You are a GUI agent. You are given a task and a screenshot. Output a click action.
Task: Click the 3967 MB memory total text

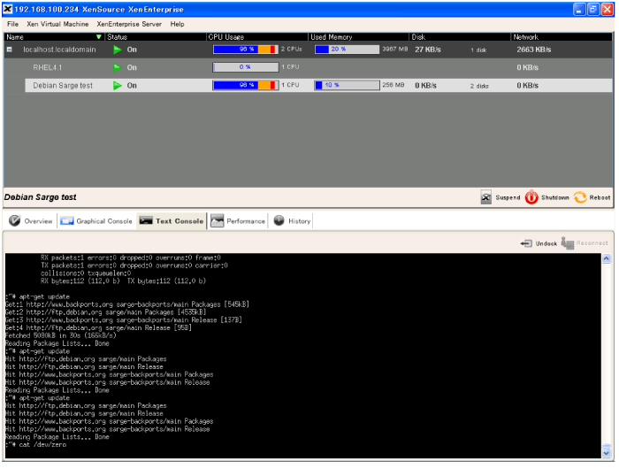(x=394, y=49)
